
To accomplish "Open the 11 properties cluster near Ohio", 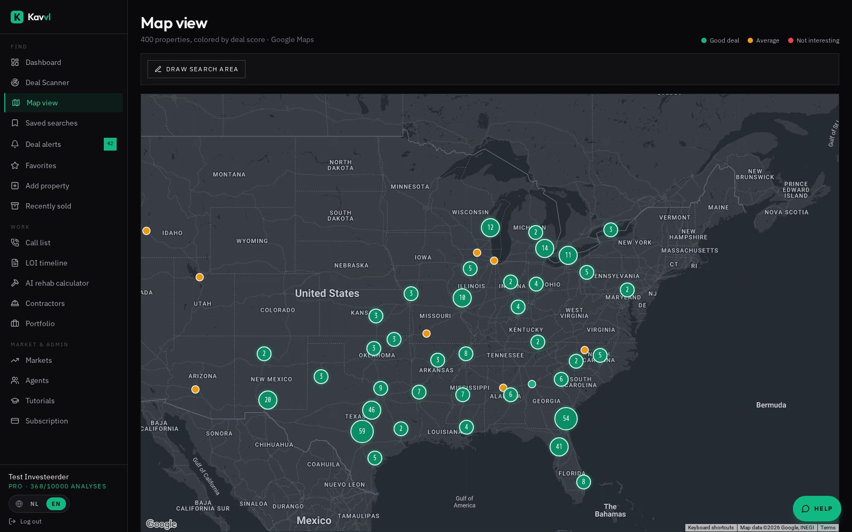I will [568, 255].
